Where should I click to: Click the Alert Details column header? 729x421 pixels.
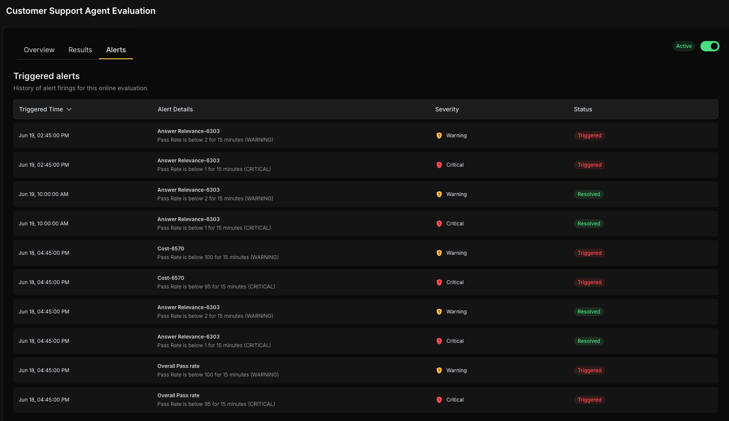[x=175, y=110]
